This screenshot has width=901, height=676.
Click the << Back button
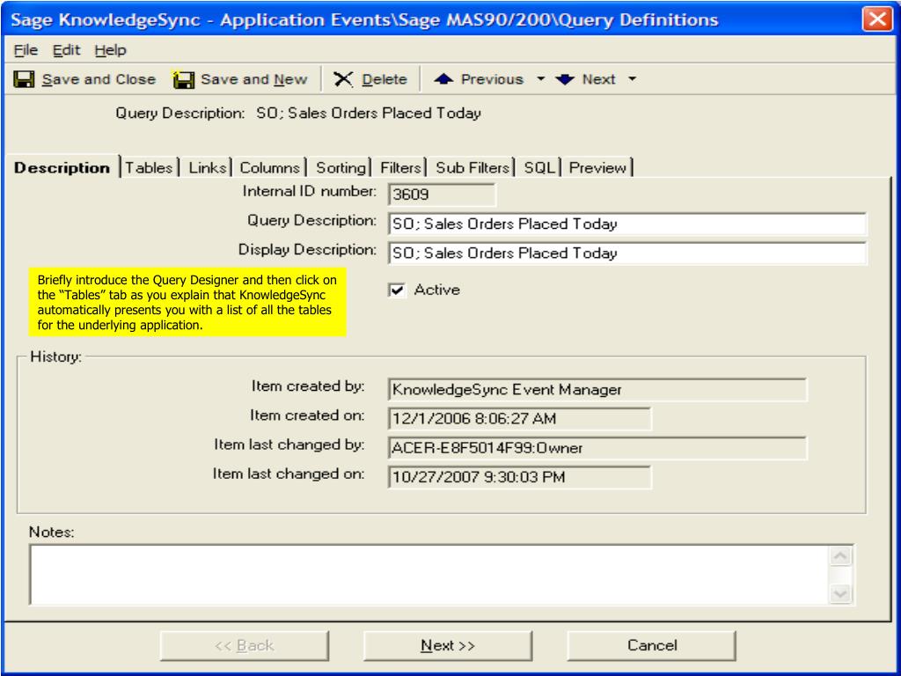245,645
